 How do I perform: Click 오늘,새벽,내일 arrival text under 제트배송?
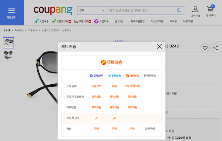[x=132, y=86]
